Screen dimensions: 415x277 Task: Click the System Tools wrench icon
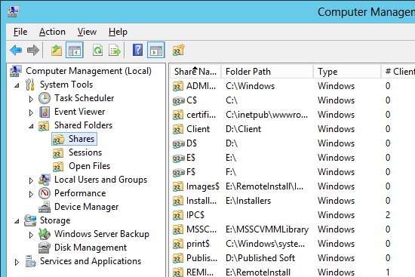tap(30, 85)
